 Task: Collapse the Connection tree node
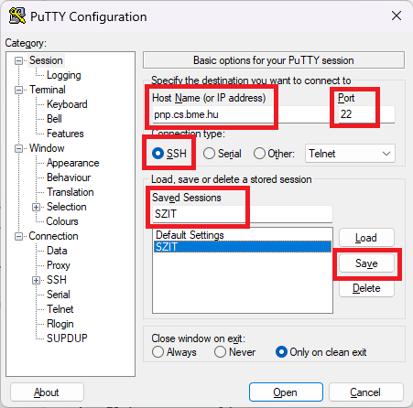(x=18, y=236)
